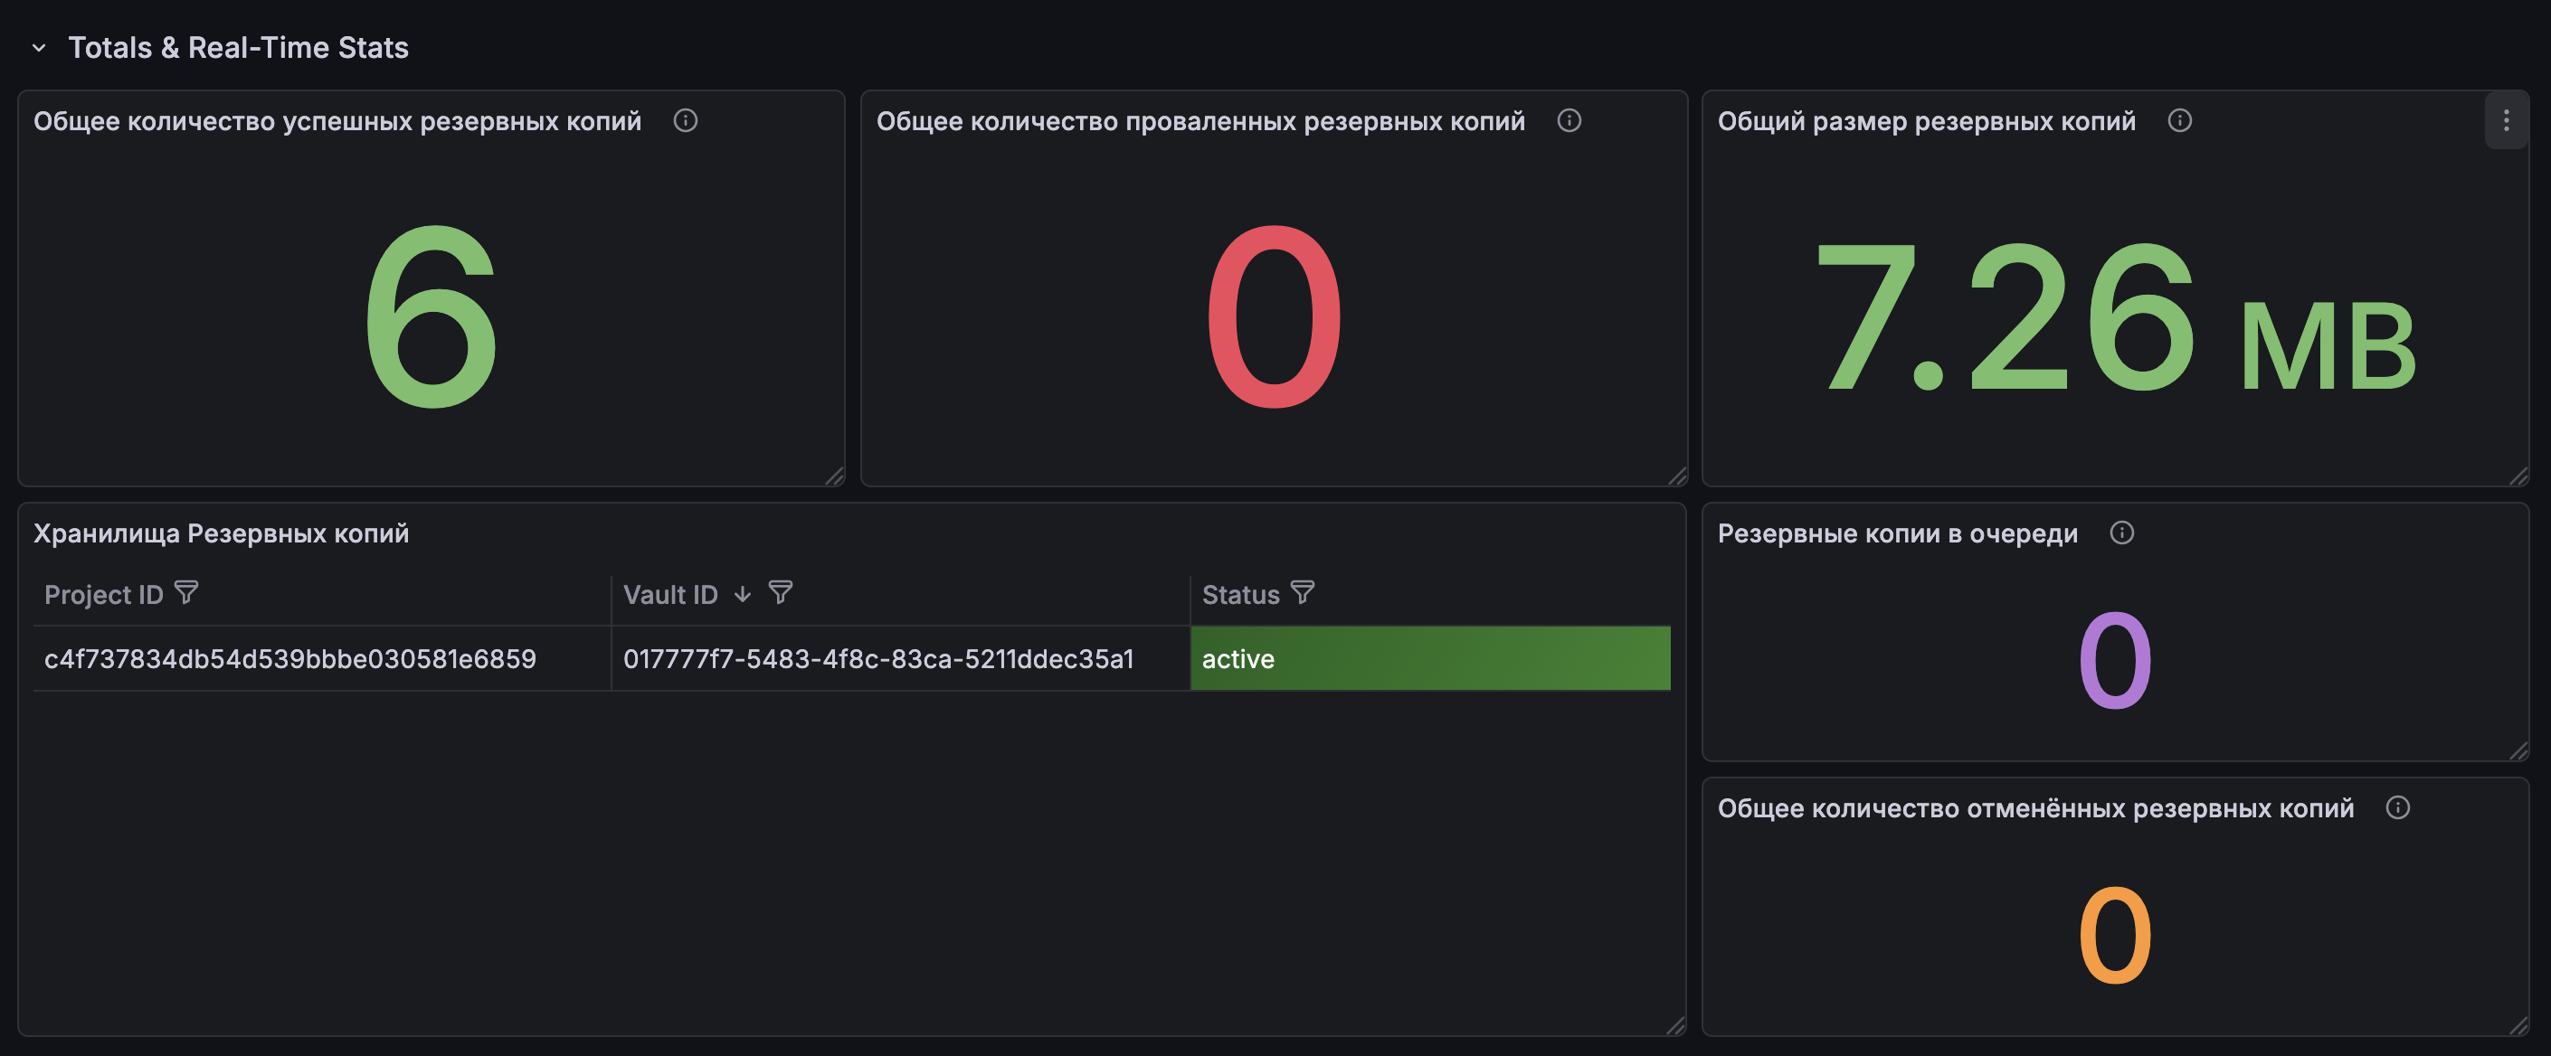Sort table by Project ID header

[x=103, y=594]
